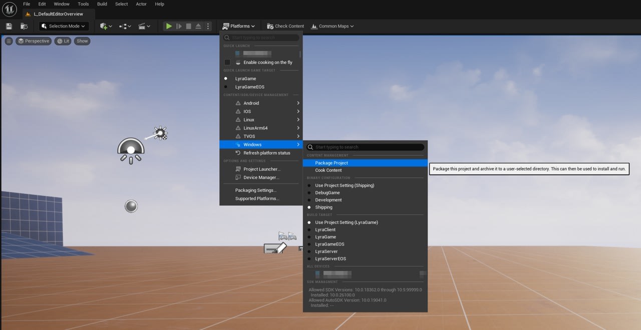Click the viewport options hamburger icon
641x330 pixels.
(x=9, y=41)
